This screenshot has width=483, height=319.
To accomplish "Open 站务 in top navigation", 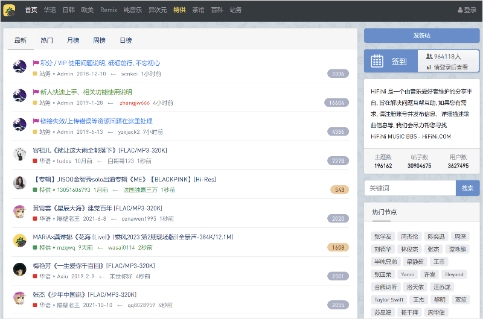I will (x=235, y=10).
